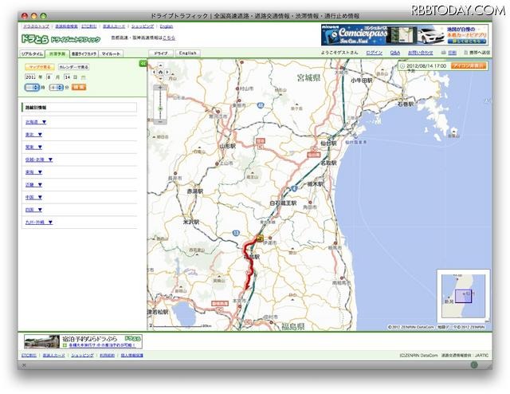Click the Dorapura site logo

pyautogui.click(x=32, y=38)
